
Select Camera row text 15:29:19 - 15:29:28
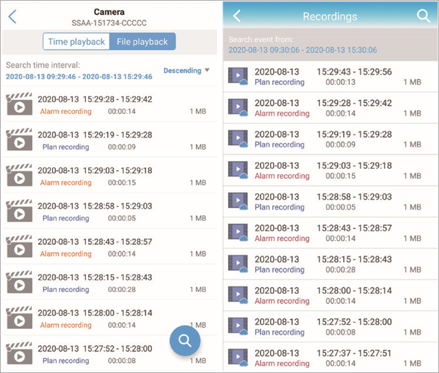click(x=117, y=135)
